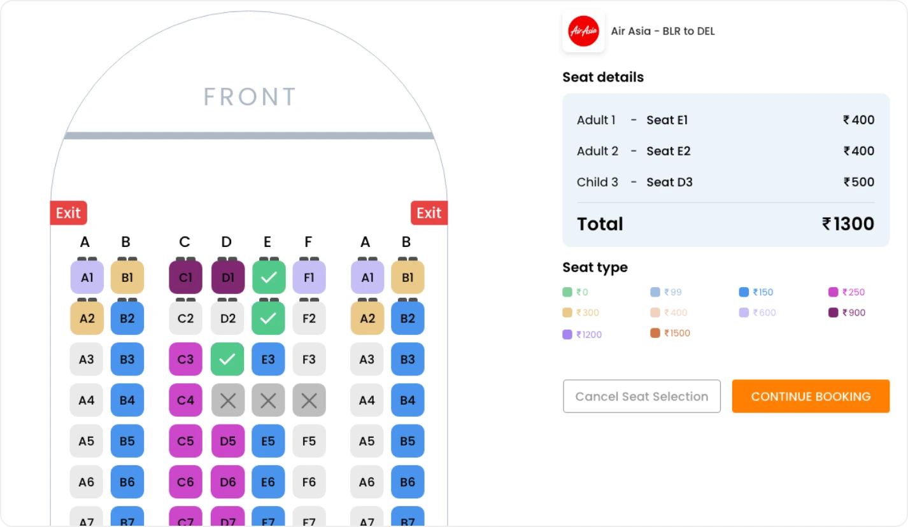Click the ₹1500 orange seat type swatch

click(655, 333)
